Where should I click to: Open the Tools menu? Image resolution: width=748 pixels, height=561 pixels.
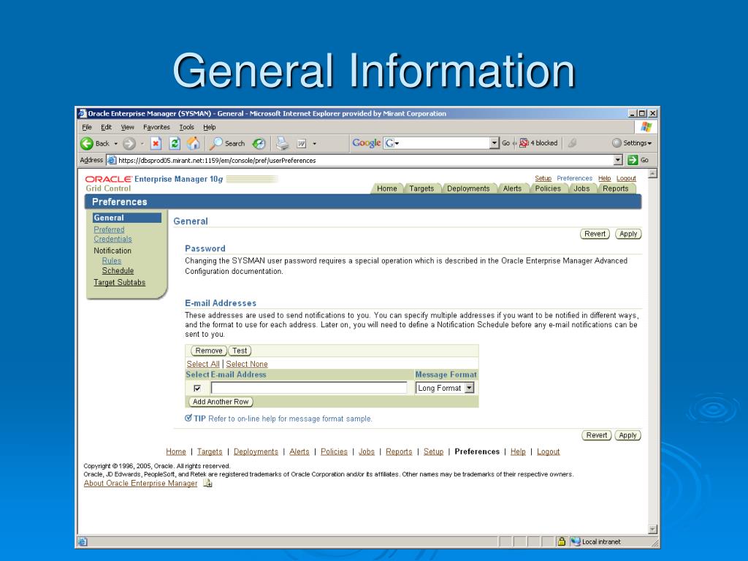(186, 127)
